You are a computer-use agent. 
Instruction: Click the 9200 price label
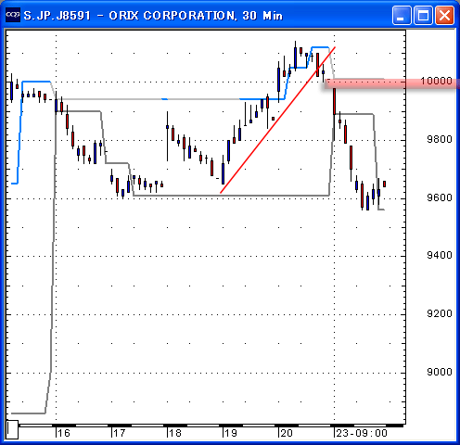(440, 313)
